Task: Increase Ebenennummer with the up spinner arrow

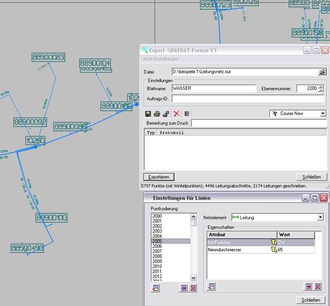Action: click(x=321, y=86)
